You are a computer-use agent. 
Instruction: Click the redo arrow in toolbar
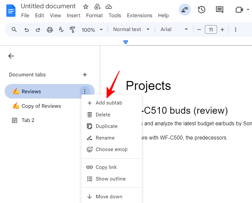tap(38, 30)
